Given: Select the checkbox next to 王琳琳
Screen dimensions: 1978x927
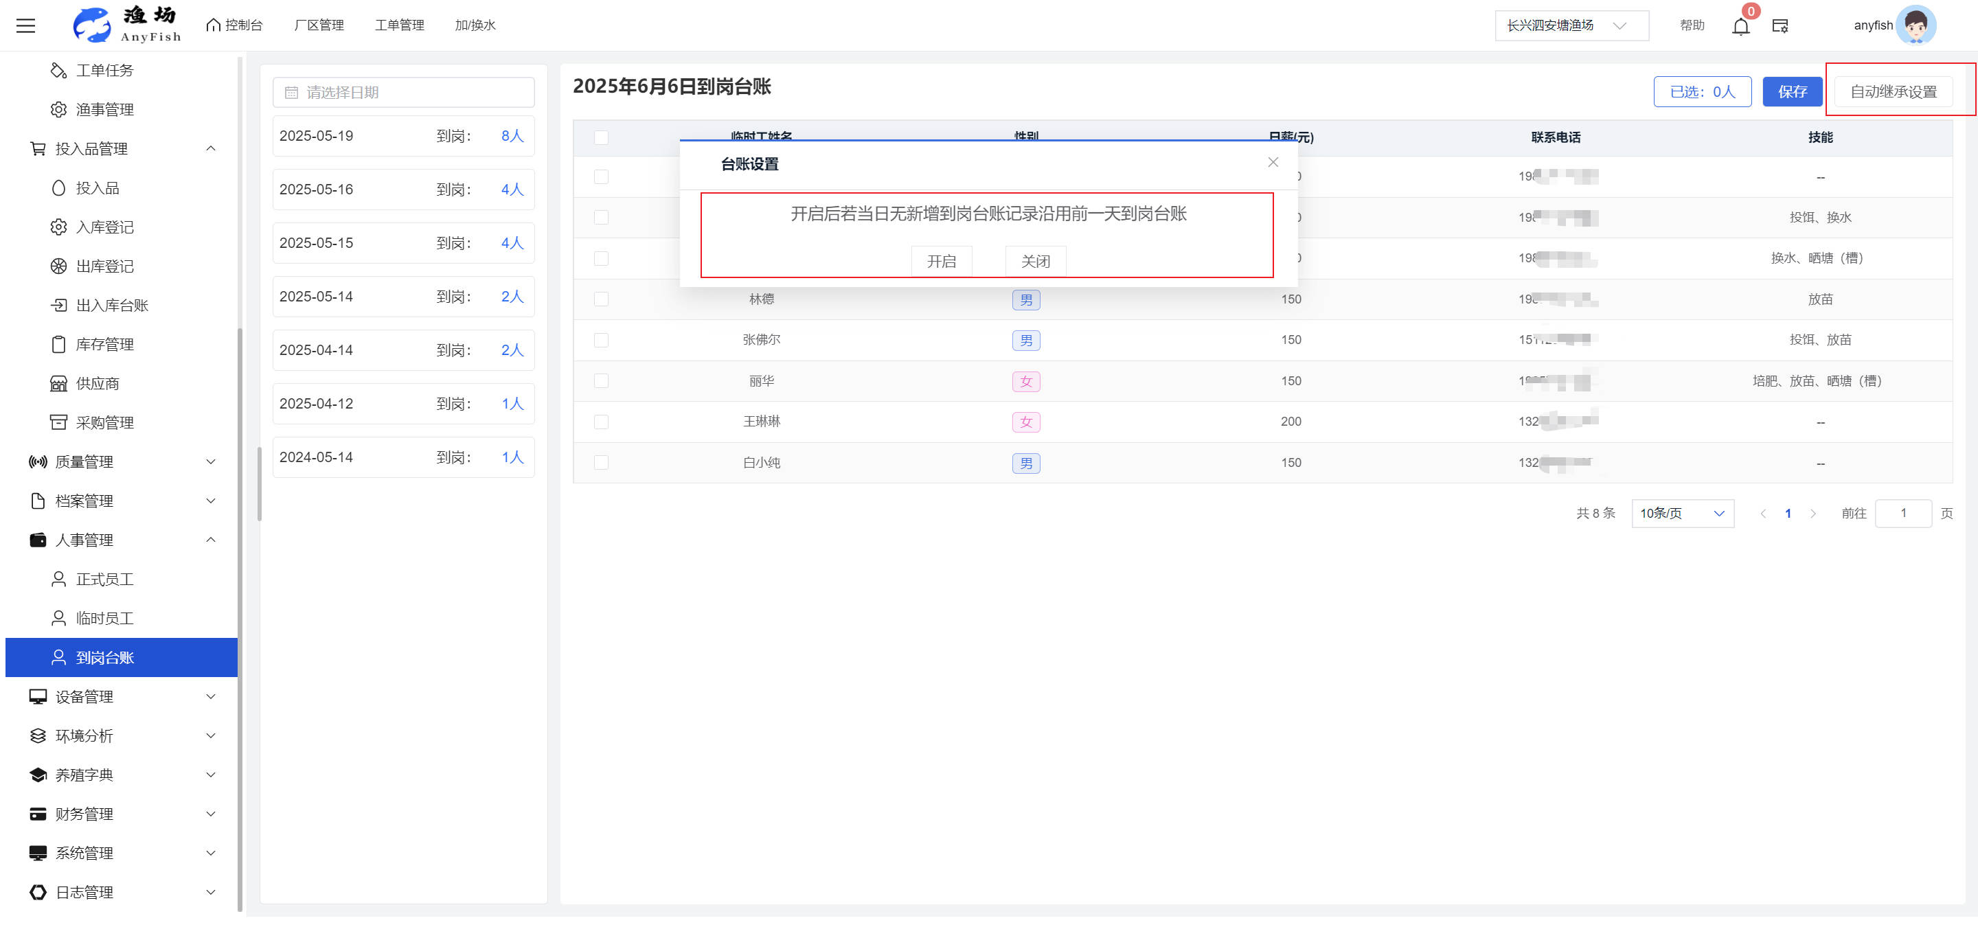Looking at the screenshot, I should (x=601, y=422).
